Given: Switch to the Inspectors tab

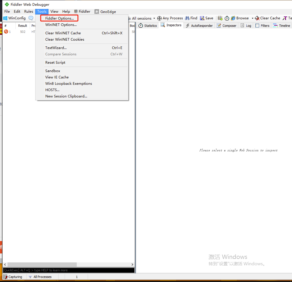Looking at the screenshot, I should pyautogui.click(x=171, y=25).
